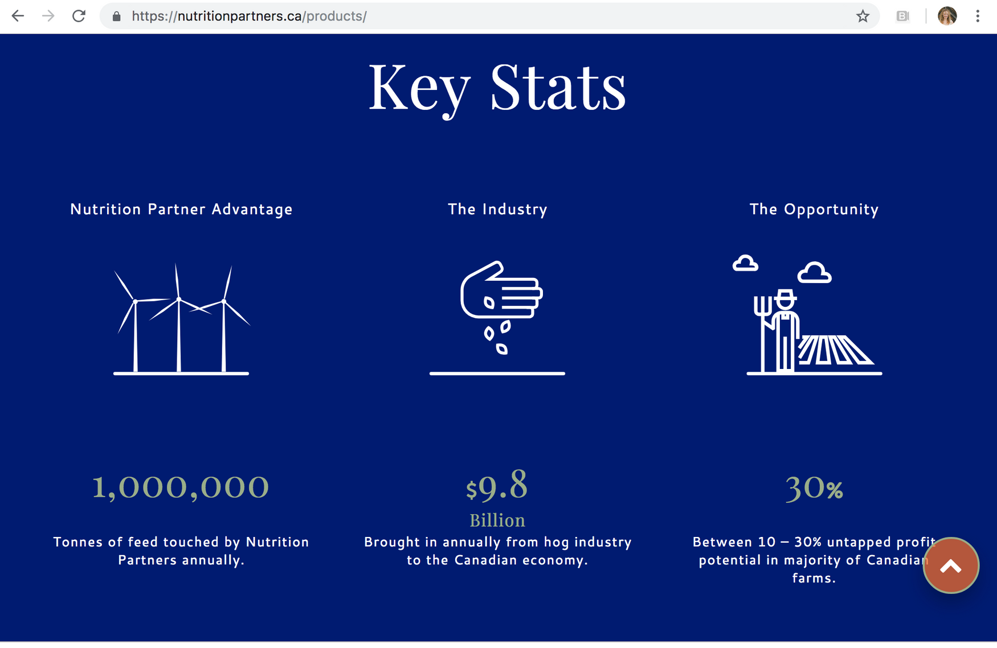The height and width of the screenshot is (648, 997).
Task: Click the $9.8 Billion statistic
Action: click(497, 495)
